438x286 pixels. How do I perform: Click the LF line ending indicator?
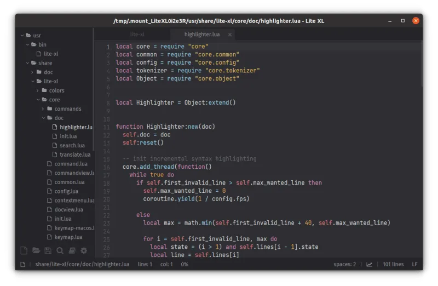[414, 264]
